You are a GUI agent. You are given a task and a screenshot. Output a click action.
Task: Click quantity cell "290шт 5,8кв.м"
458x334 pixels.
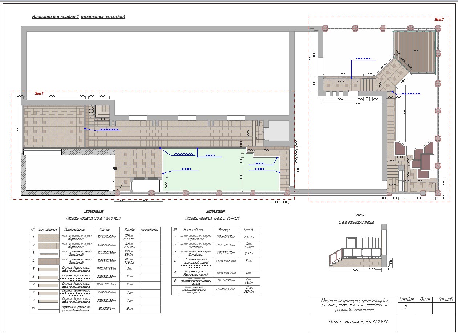tap(130, 254)
